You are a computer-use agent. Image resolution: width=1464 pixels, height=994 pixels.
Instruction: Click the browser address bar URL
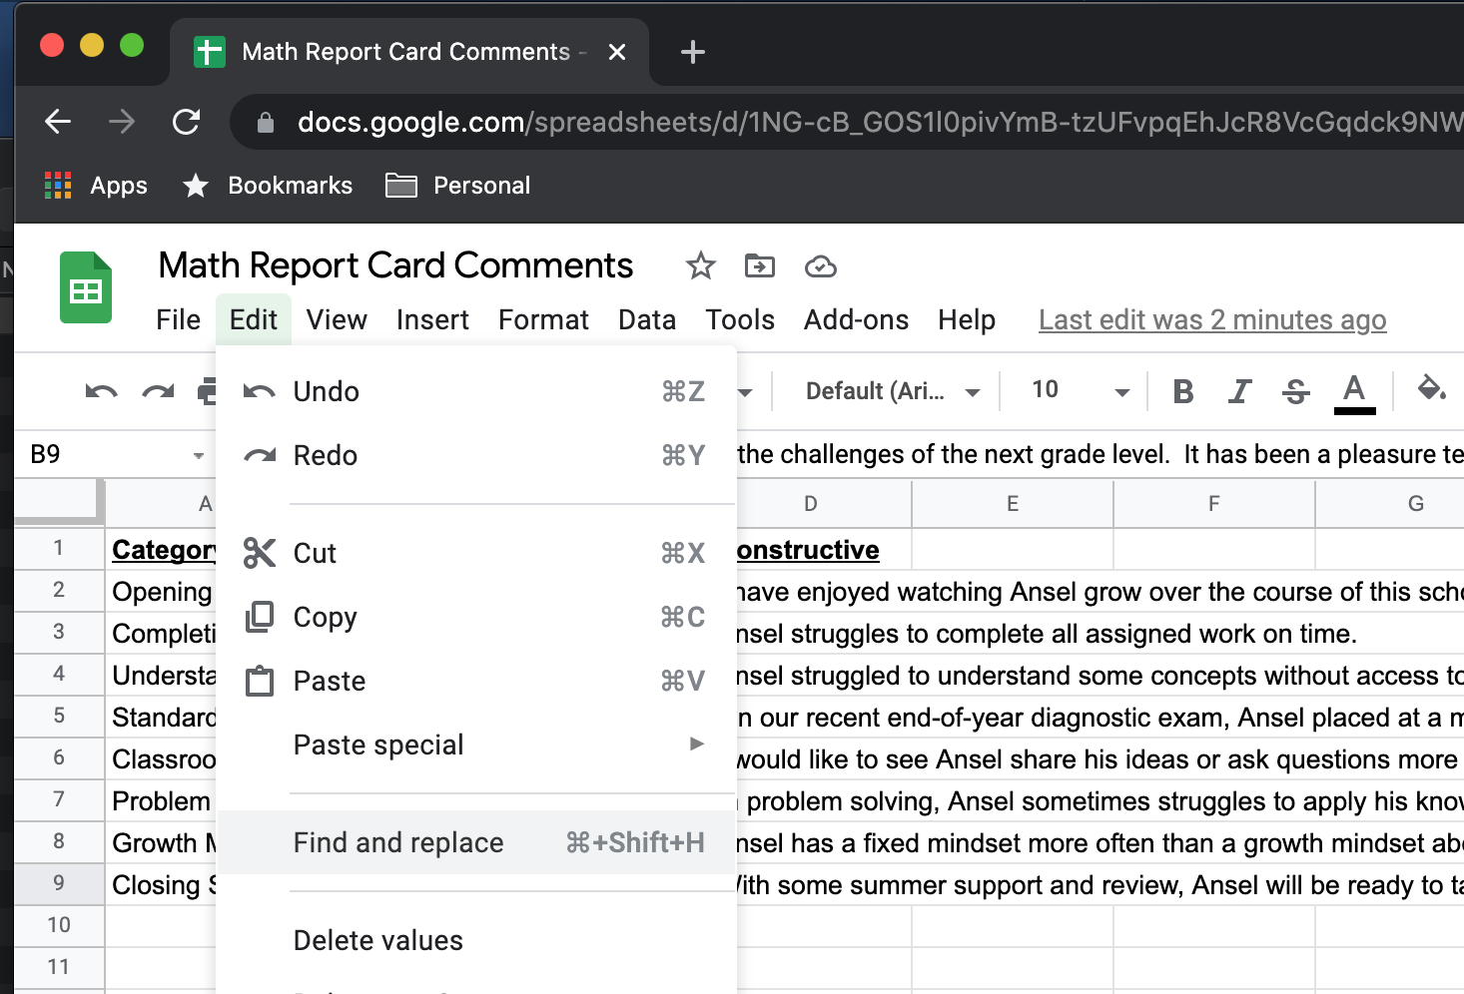[879, 122]
